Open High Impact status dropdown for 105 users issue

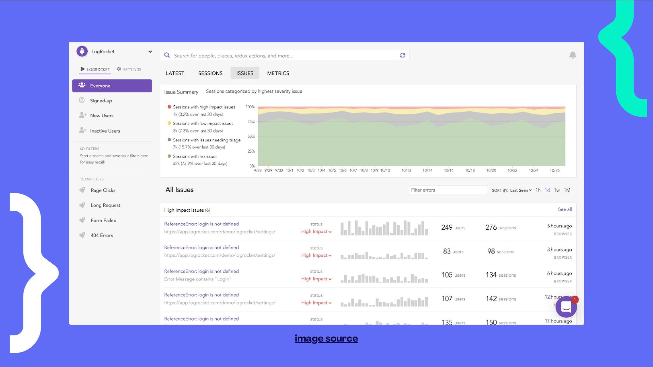click(316, 279)
